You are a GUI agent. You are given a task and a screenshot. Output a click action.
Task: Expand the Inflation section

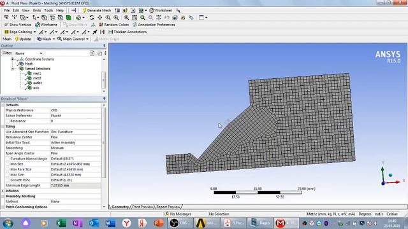[x=3, y=191]
